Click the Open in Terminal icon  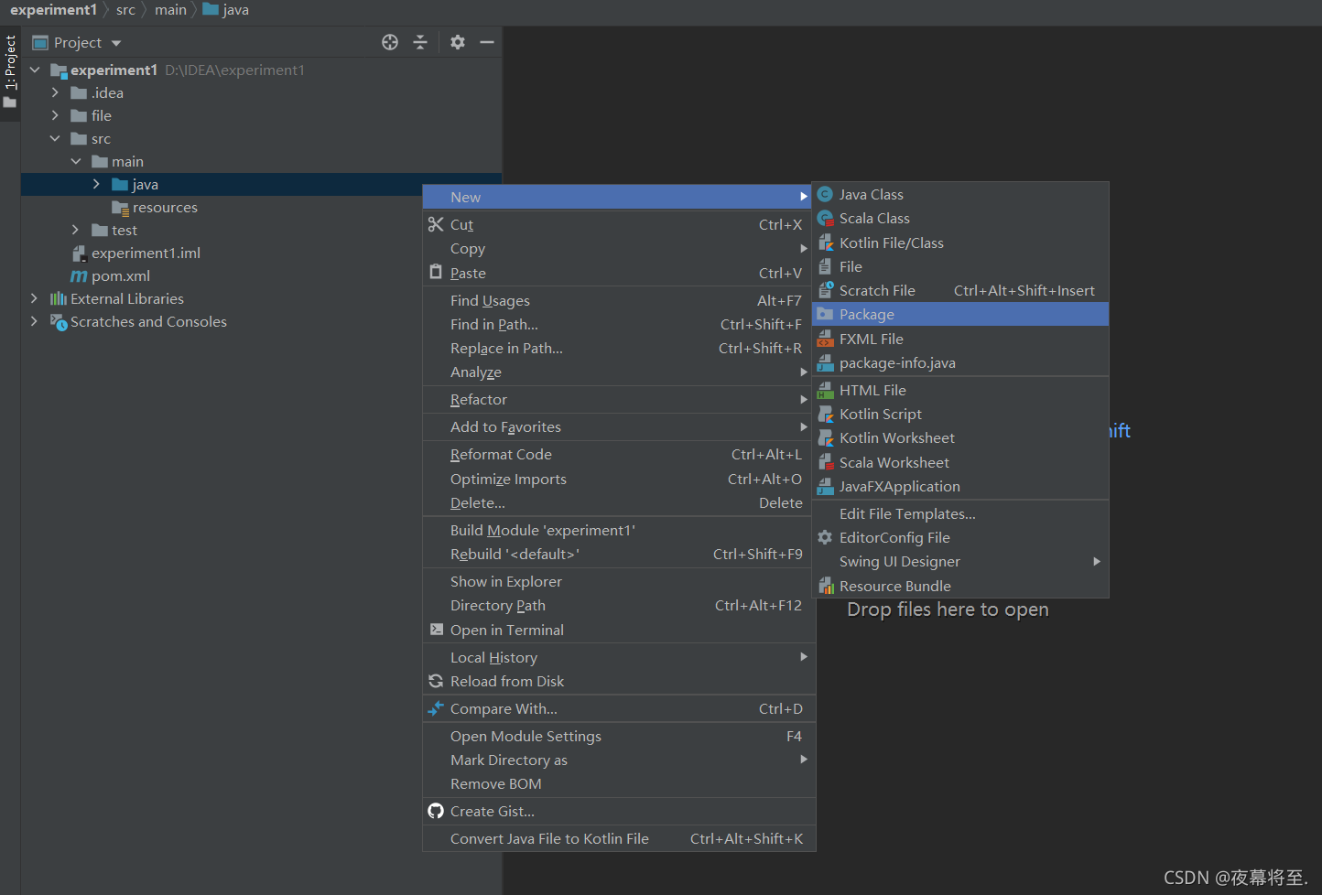[436, 630]
